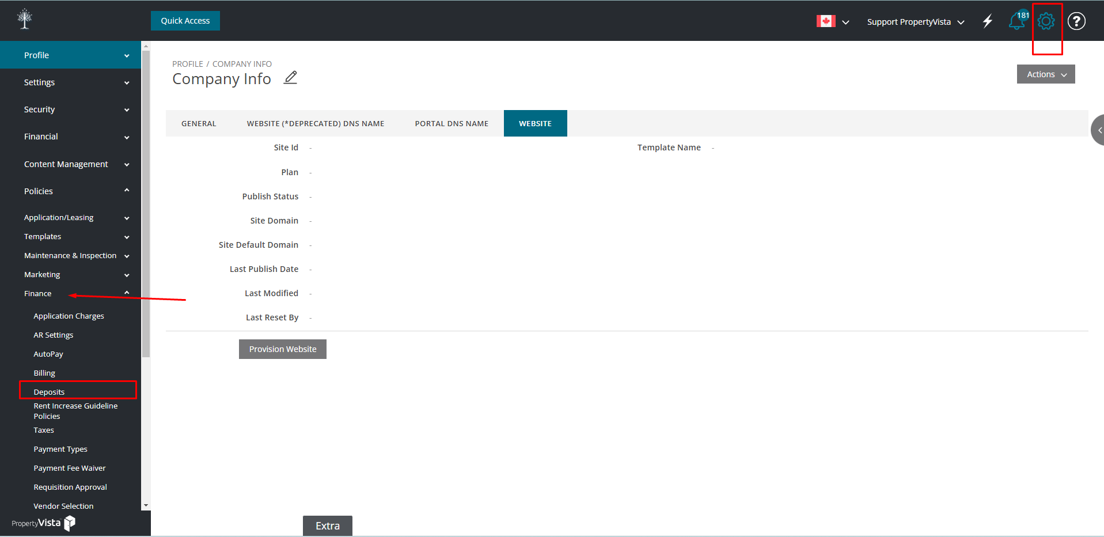Switch to the General tab
Viewport: 1104px width, 537px height.
coord(199,123)
